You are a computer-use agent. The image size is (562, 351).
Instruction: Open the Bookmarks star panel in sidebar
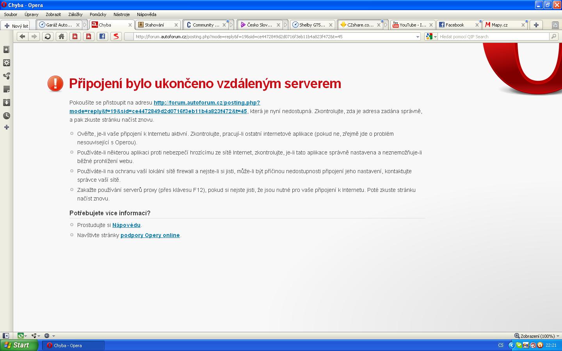[6, 50]
